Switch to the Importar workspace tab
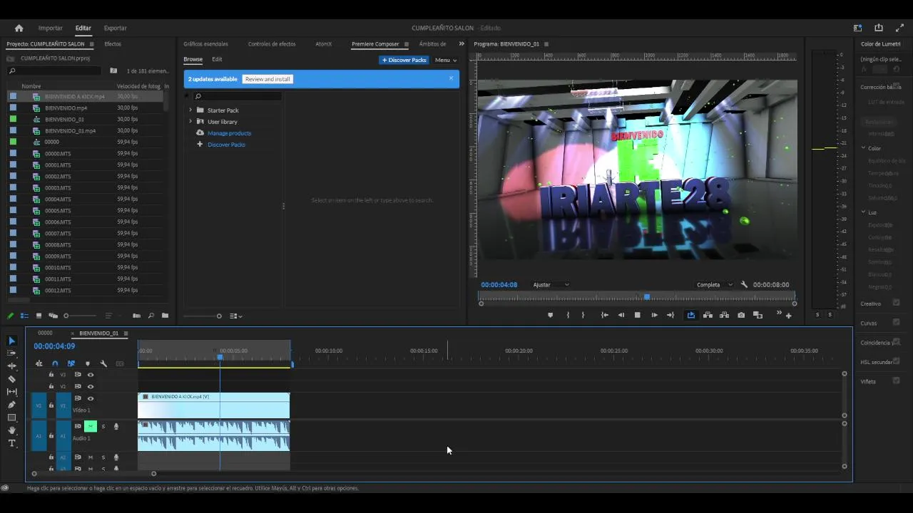Viewport: 913px width, 513px height. [x=50, y=28]
